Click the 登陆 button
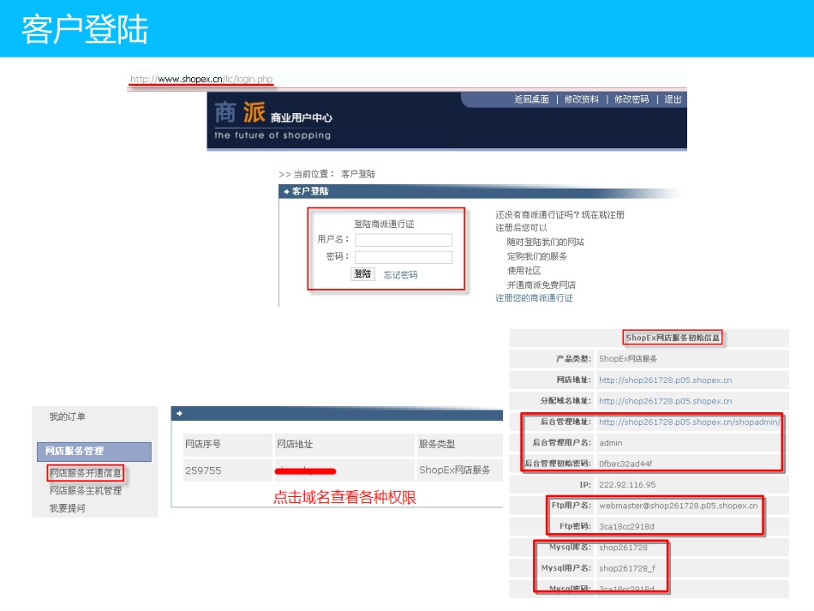Image resolution: width=814 pixels, height=611 pixels. [362, 274]
